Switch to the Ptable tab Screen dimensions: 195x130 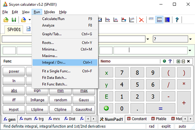point(159,119)
